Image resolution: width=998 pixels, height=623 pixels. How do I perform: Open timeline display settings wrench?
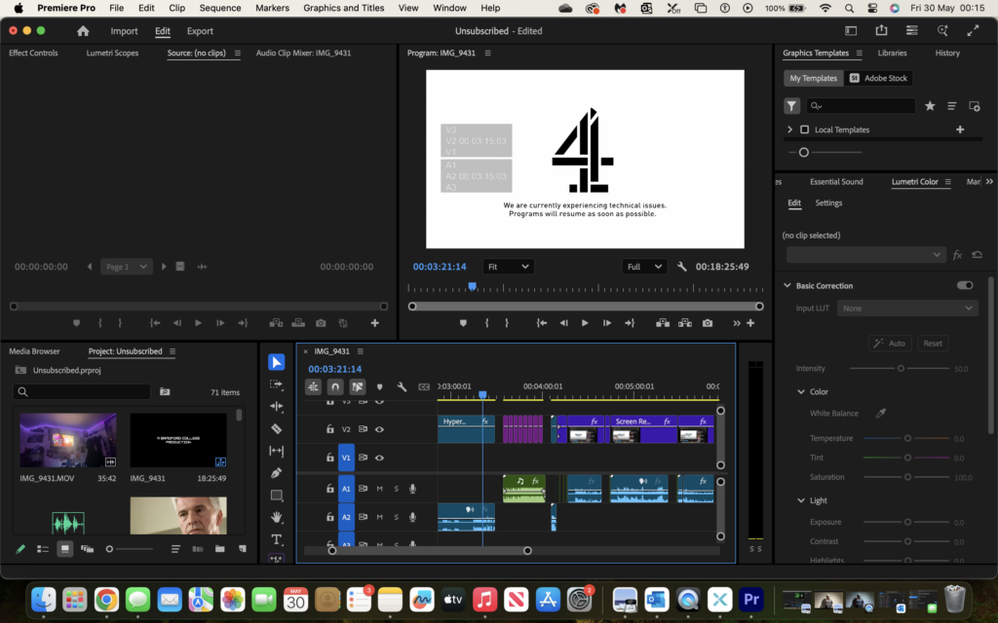click(x=402, y=386)
